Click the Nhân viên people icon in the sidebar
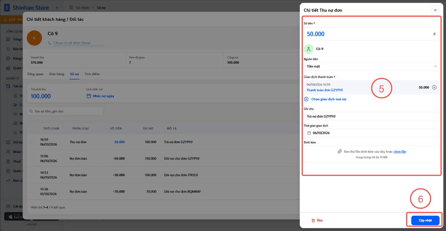The image size is (446, 231). click(x=8, y=152)
